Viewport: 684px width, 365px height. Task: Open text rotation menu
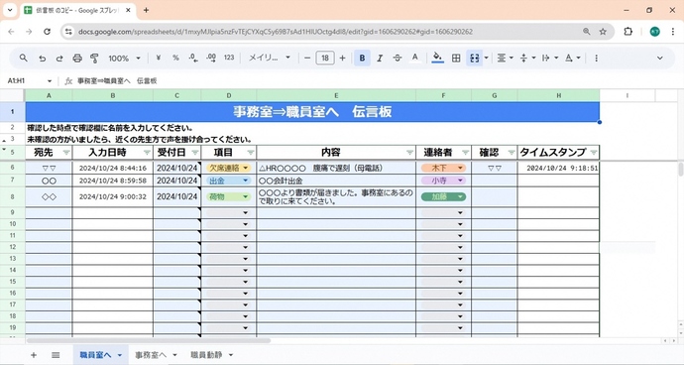[573, 58]
